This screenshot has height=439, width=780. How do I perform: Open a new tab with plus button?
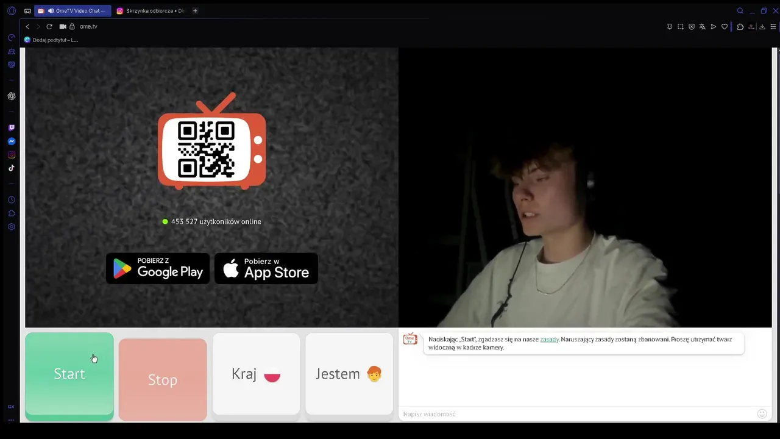[x=195, y=11]
